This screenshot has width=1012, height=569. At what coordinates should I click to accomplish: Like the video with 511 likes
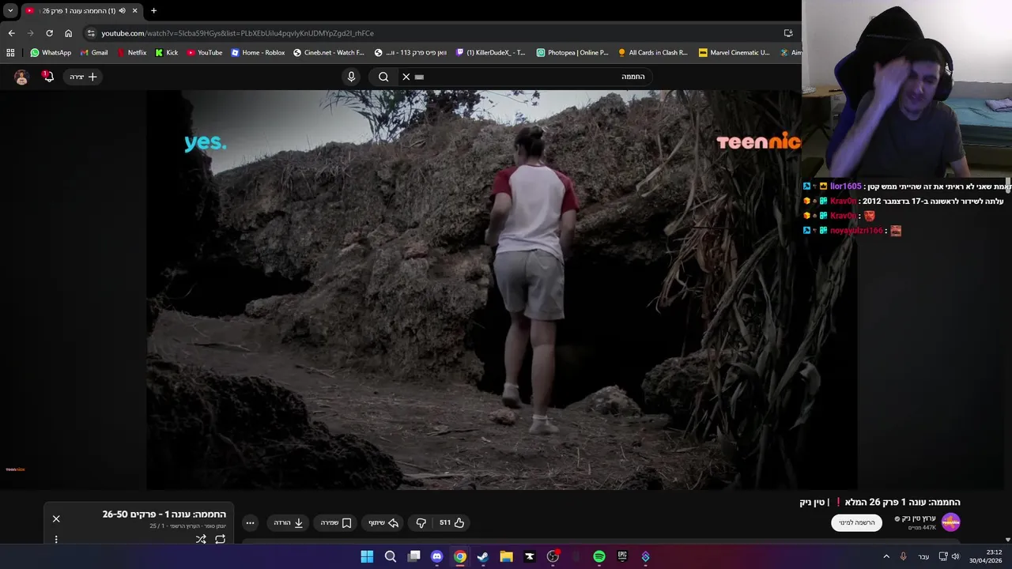tap(452, 522)
